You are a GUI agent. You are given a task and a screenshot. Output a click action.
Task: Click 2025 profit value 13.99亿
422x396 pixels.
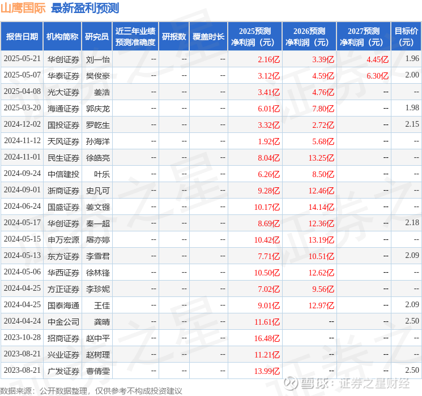coord(267,371)
